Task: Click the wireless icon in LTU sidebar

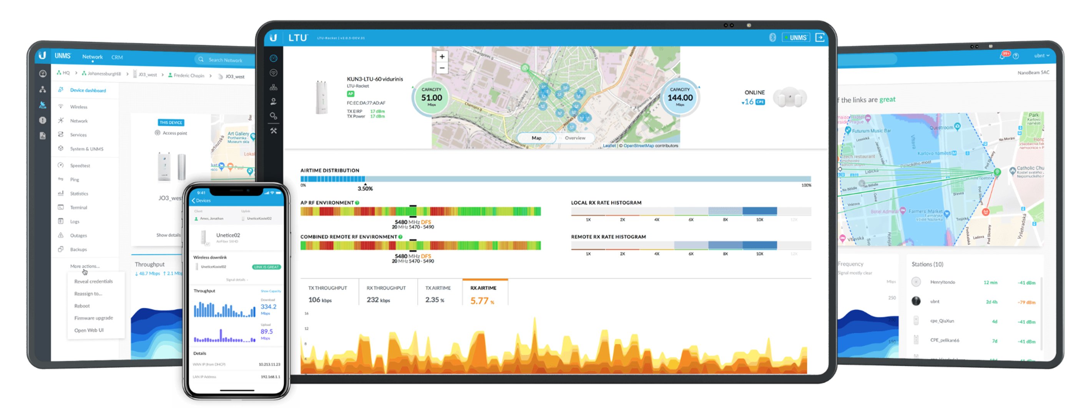Action: 274,73
